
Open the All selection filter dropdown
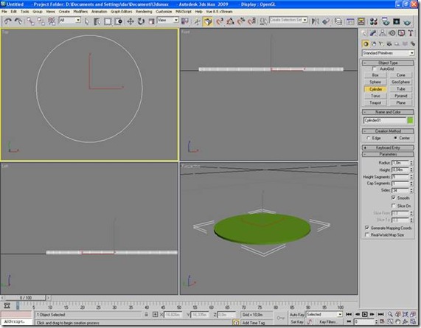tap(69, 20)
